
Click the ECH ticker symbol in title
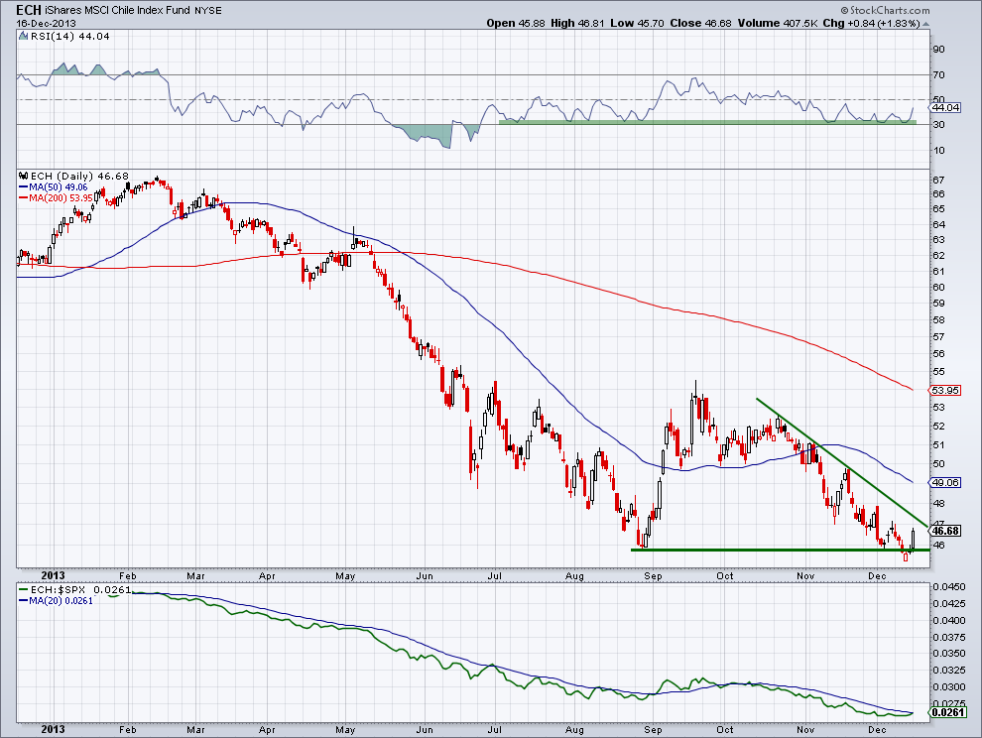click(x=15, y=8)
